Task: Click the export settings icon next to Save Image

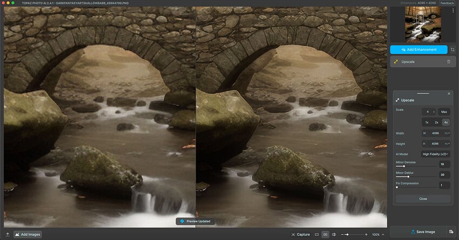Action: (451, 232)
